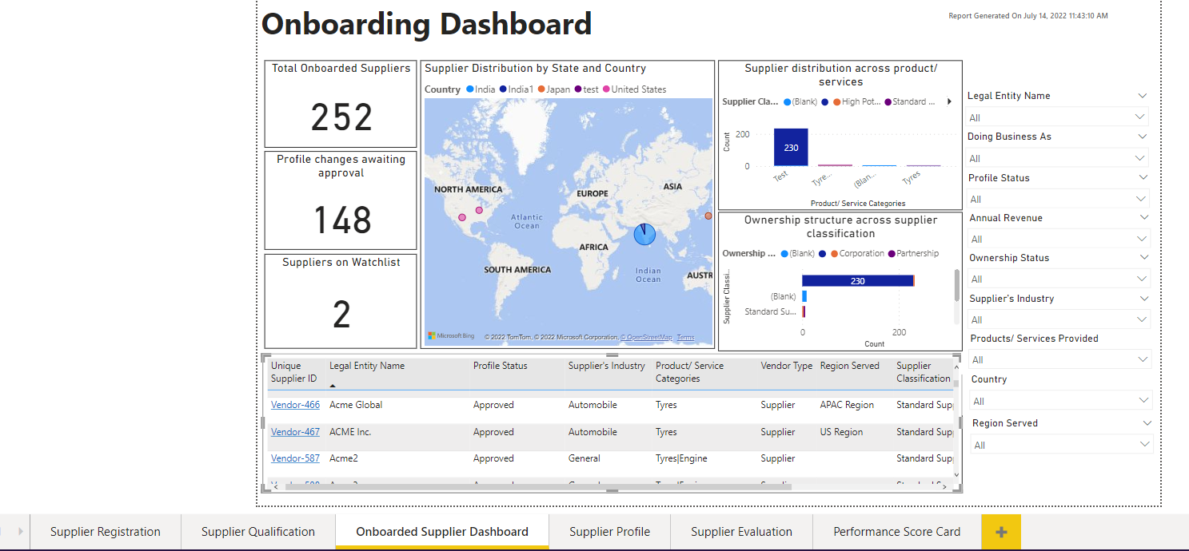The height and width of the screenshot is (551, 1189).
Task: Click the Microsoft Bing logo on map
Action: [x=451, y=336]
